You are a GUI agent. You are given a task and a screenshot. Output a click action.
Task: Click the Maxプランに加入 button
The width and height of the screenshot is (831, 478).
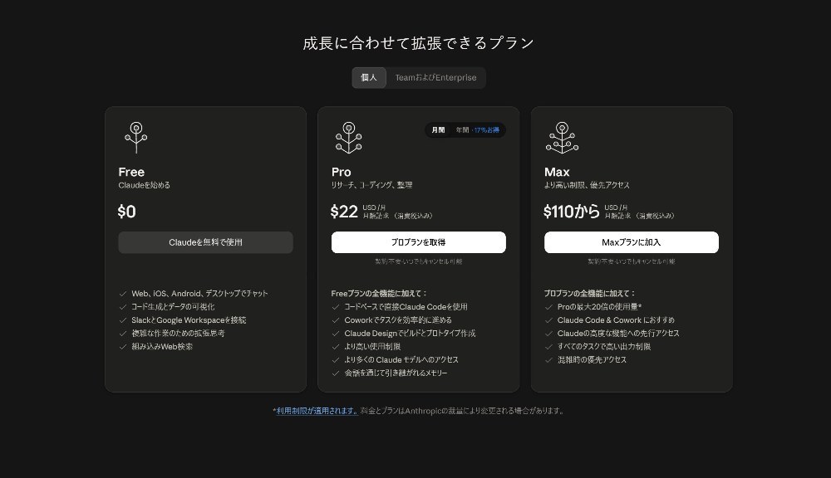(x=632, y=242)
